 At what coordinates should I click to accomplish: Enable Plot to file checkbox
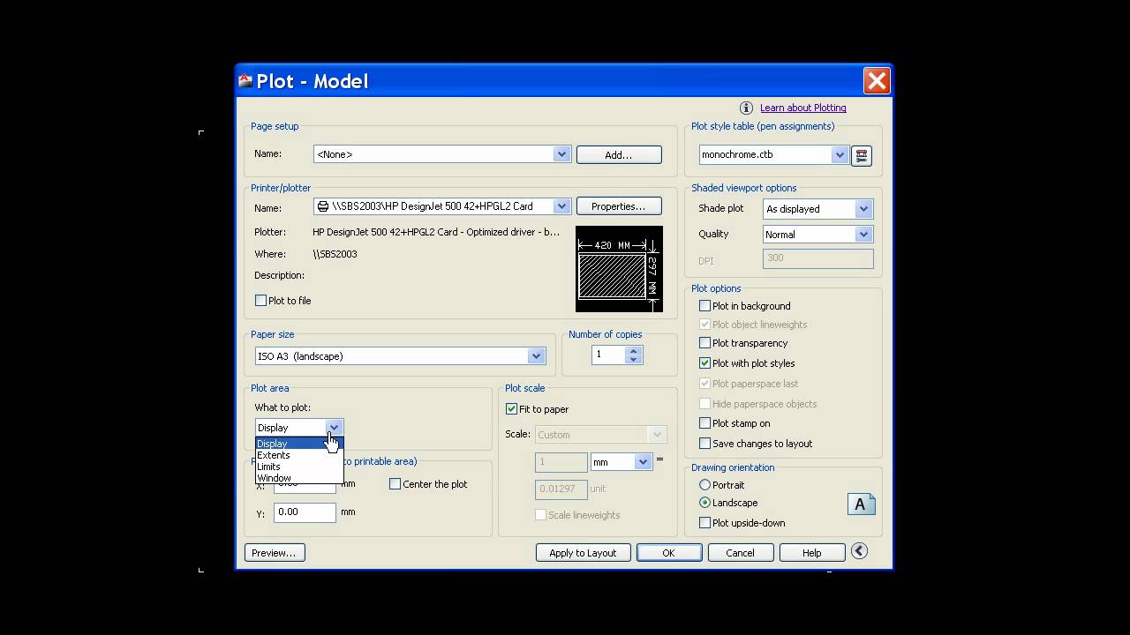point(260,301)
